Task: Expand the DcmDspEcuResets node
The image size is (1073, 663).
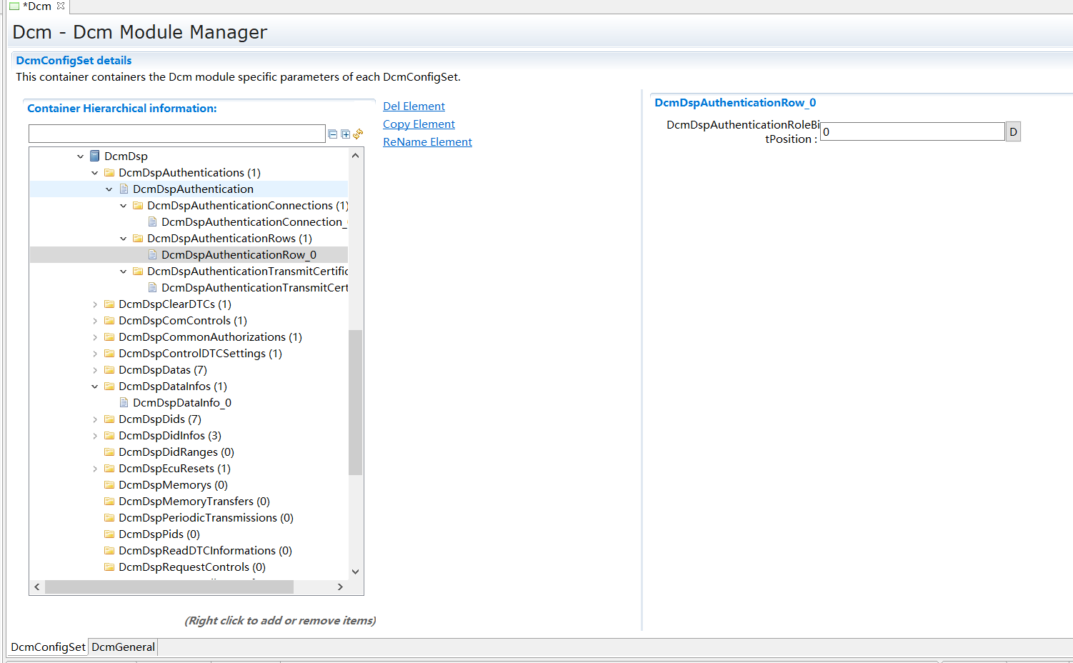Action: (x=95, y=468)
